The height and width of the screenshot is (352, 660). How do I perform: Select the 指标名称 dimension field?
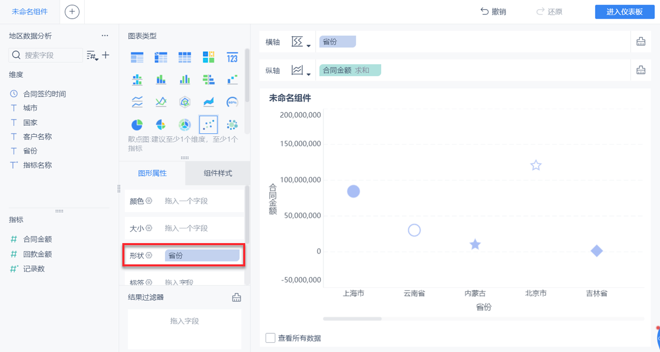(x=38, y=165)
